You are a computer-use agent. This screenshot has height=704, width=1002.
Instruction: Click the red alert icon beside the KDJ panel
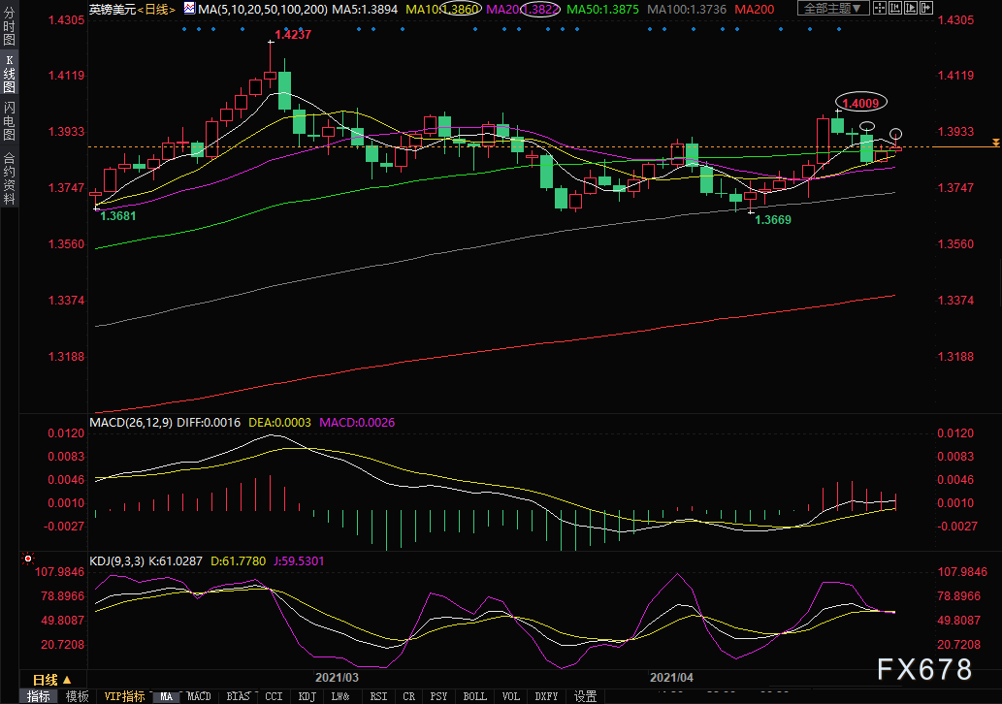[x=26, y=560]
